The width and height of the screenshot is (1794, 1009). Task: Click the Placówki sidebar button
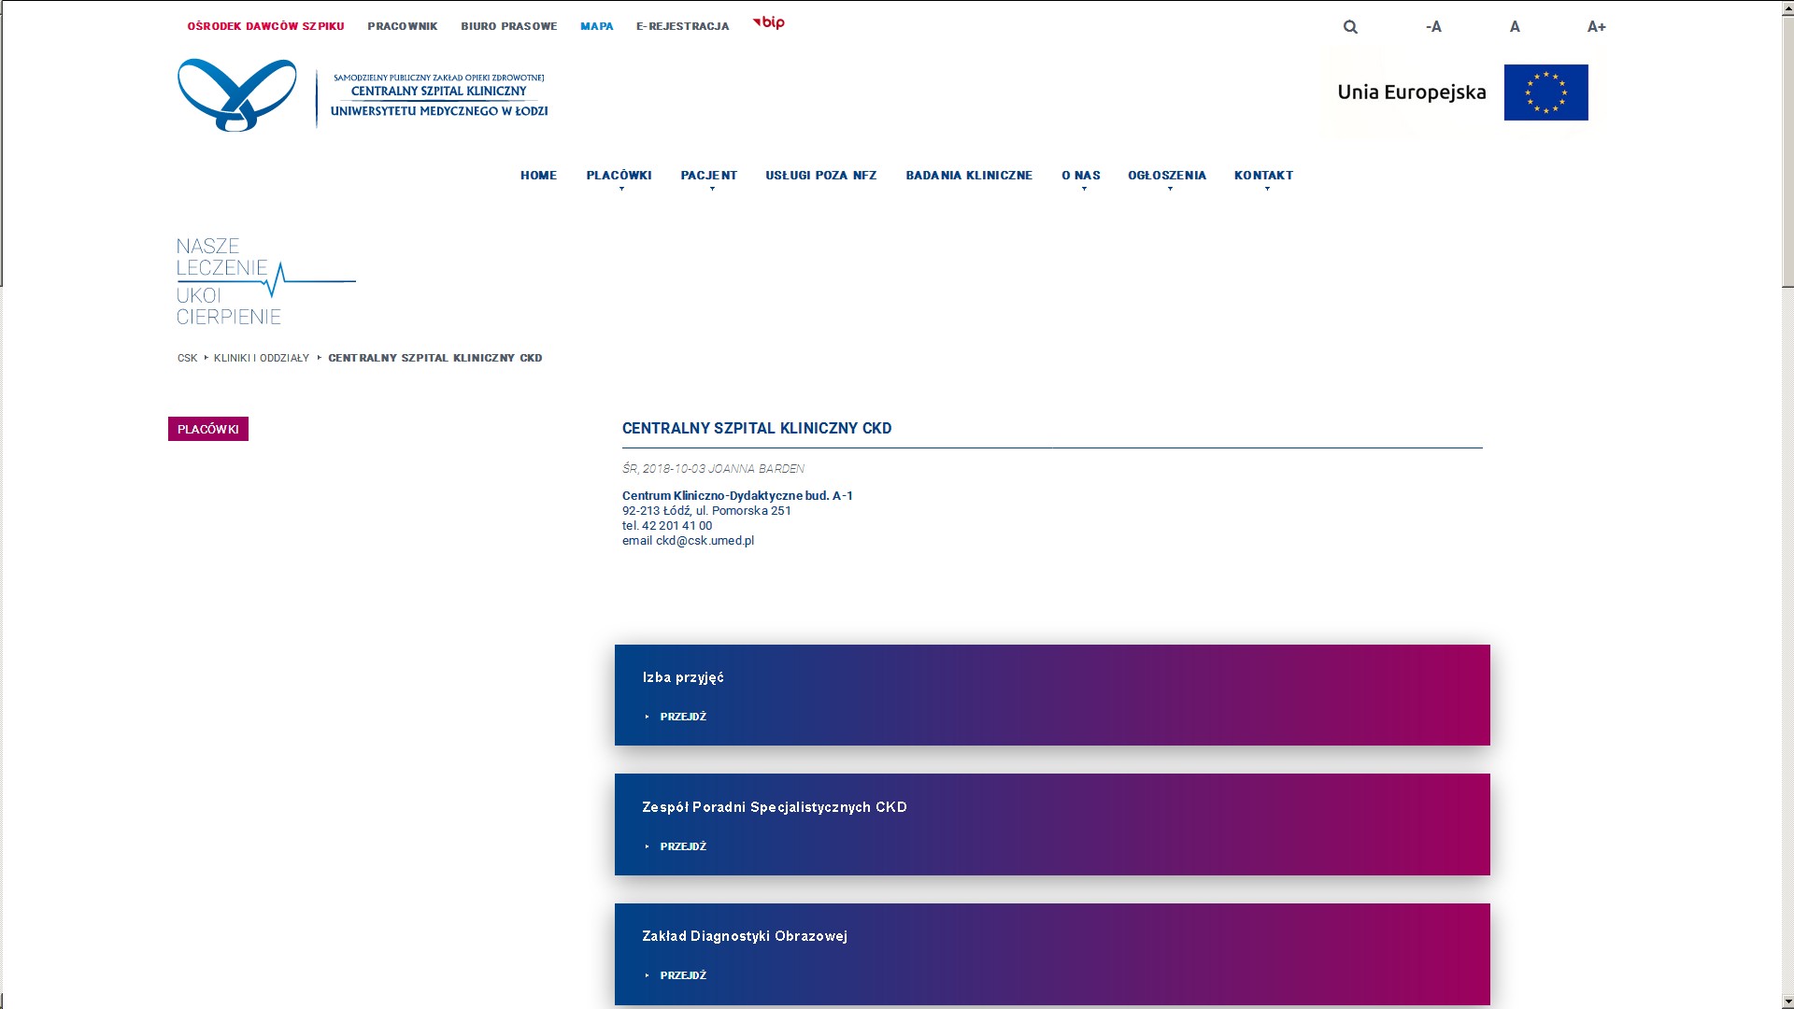[208, 429]
